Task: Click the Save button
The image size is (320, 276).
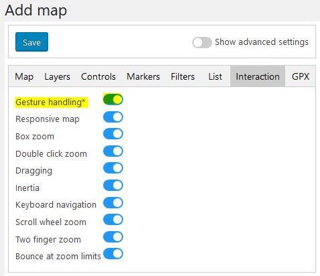Action: [31, 42]
